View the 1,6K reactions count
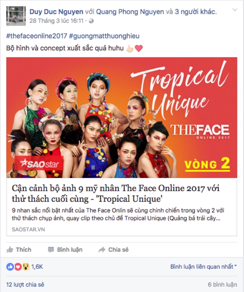This screenshot has width=244, height=292. tap(37, 267)
